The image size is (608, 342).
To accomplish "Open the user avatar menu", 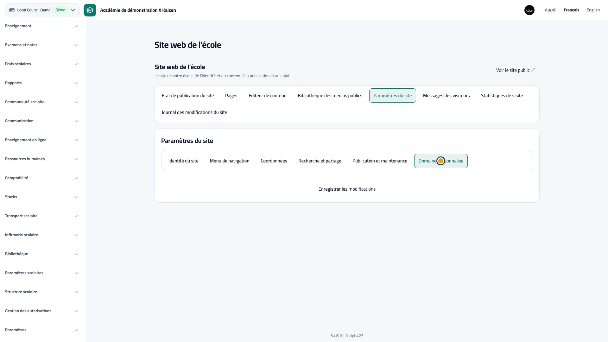I will pos(529,10).
